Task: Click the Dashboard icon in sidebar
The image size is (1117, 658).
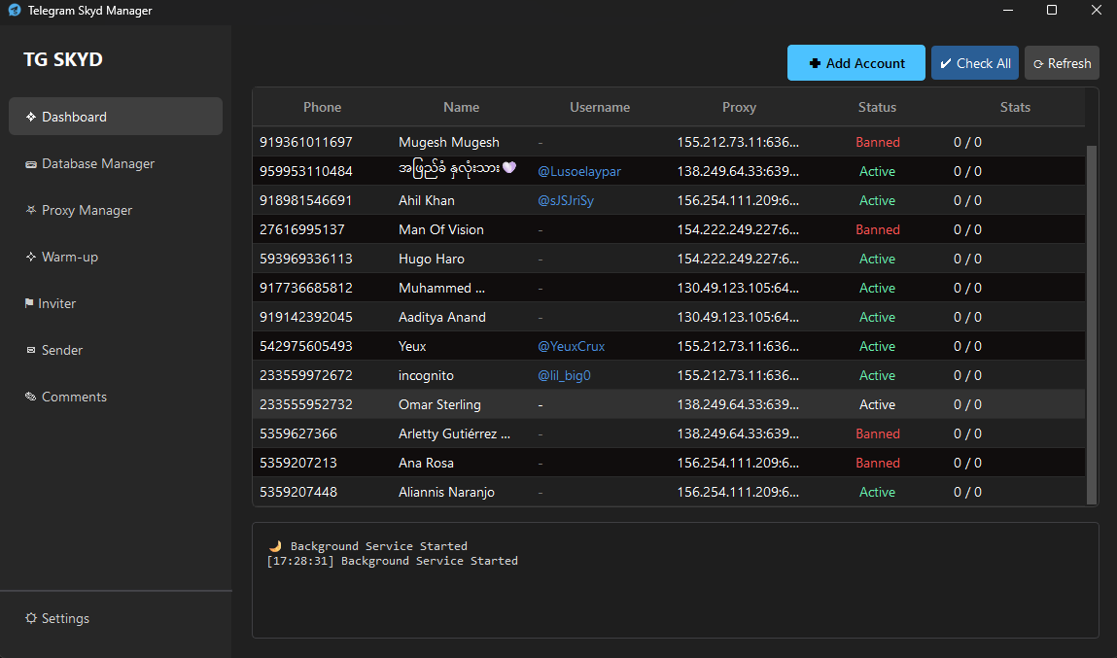Action: click(32, 117)
